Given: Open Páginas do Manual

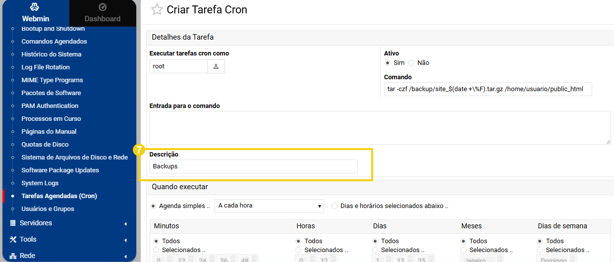Looking at the screenshot, I should click(x=49, y=132).
